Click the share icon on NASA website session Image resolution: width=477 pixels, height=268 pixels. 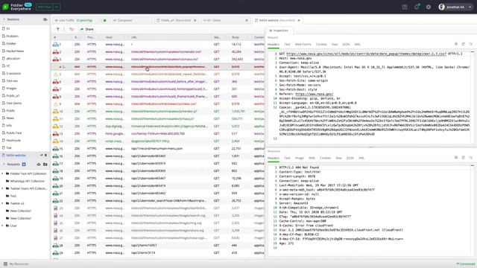(42, 156)
